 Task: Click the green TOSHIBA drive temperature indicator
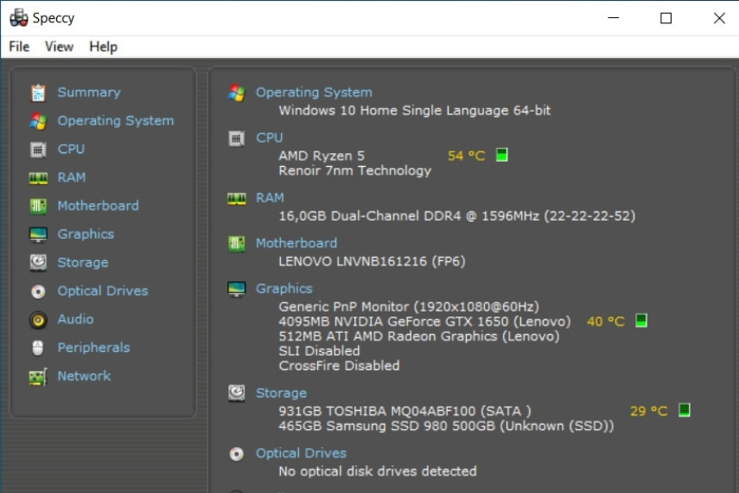[685, 410]
